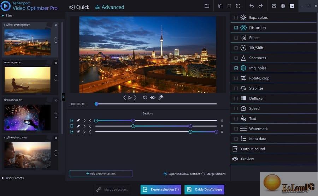This screenshot has height=196, width=318.
Task: Enable the Tilt/Shift checkbox
Action: click(236, 48)
